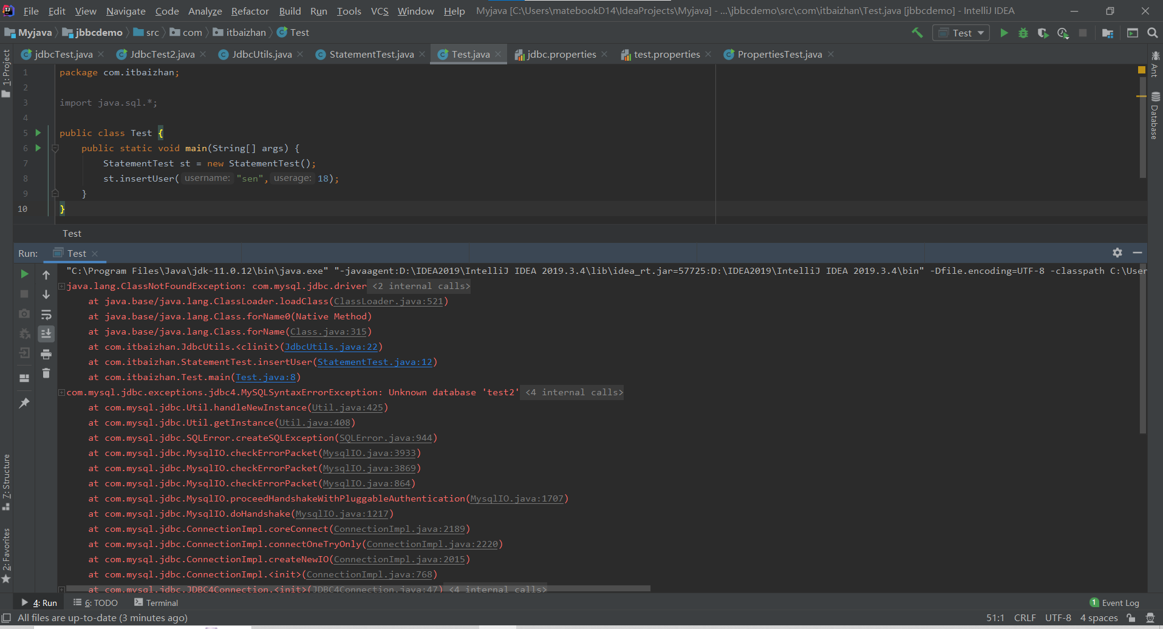The image size is (1163, 629).
Task: Open the Database tool window button
Action: 1155,115
